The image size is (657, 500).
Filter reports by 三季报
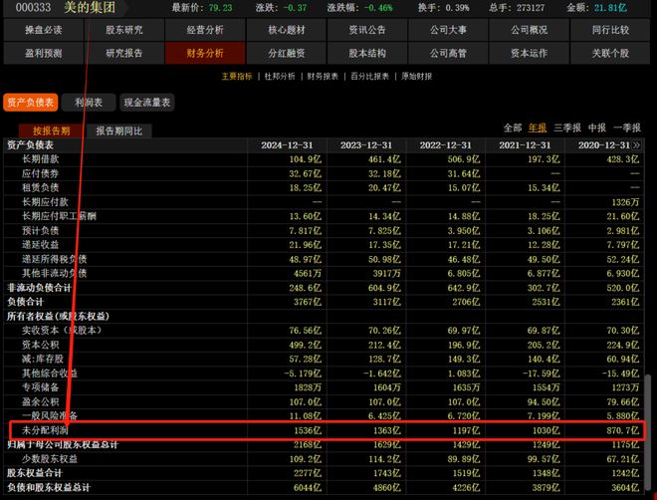[567, 127]
